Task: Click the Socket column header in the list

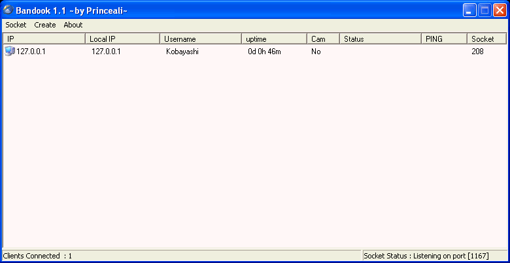Action: click(x=486, y=39)
